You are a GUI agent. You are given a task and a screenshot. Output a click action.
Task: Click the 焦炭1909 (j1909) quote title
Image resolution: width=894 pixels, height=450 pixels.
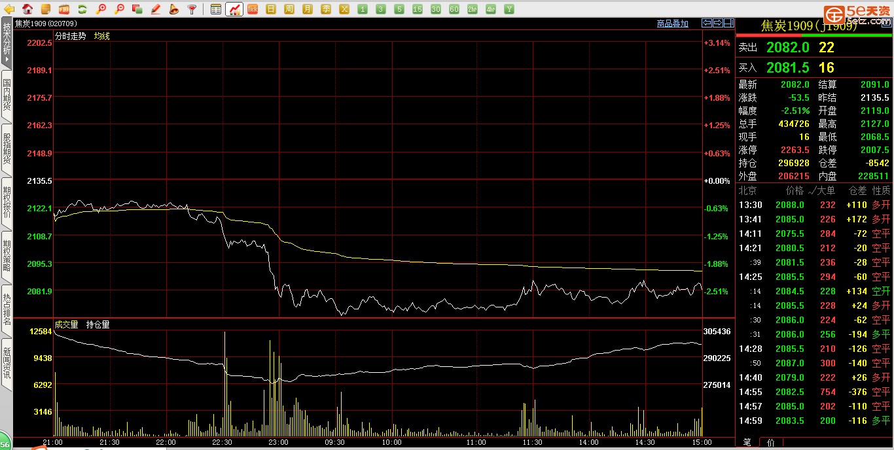pos(809,26)
